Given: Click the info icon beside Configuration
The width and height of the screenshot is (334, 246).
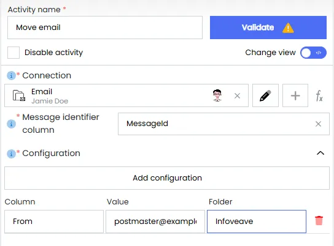Looking at the screenshot, I should point(11,154).
